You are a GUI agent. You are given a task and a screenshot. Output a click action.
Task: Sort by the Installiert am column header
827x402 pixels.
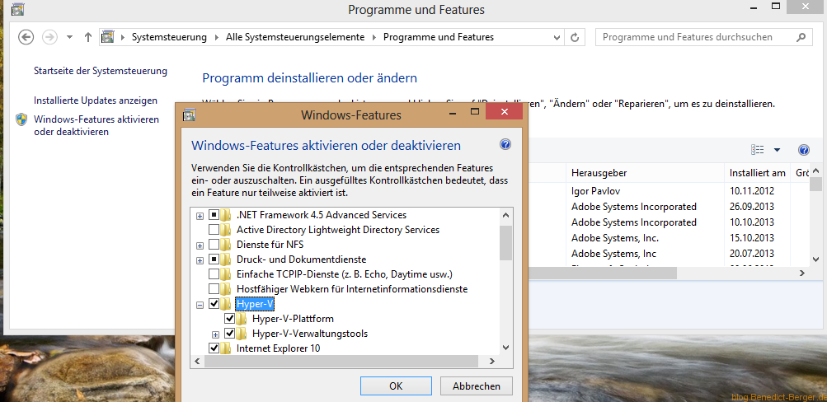(x=758, y=173)
